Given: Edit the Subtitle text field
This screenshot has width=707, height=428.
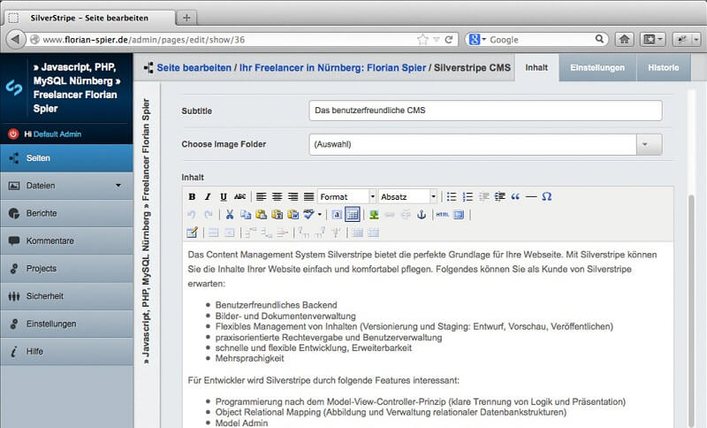Looking at the screenshot, I should 485,111.
